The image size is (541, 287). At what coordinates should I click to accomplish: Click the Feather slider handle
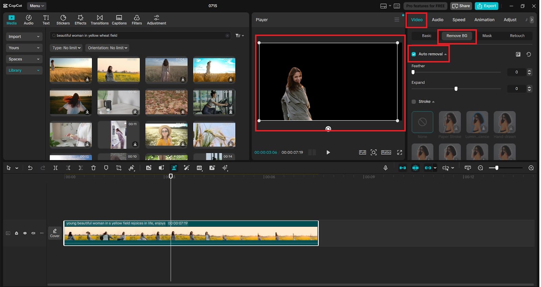tap(413, 72)
